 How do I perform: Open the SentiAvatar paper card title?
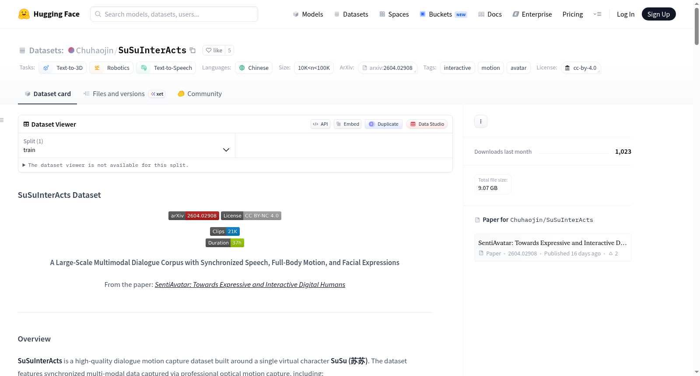(553, 243)
